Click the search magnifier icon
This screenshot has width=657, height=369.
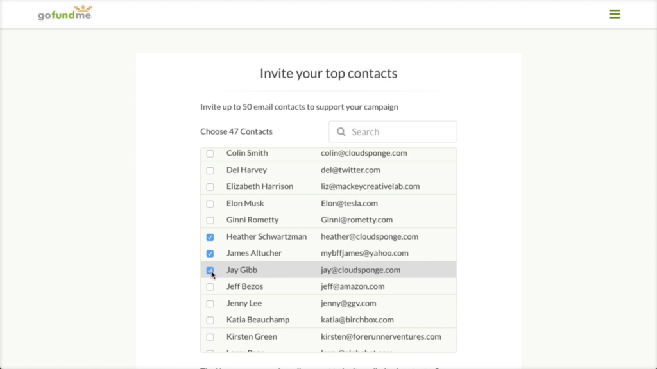point(341,132)
